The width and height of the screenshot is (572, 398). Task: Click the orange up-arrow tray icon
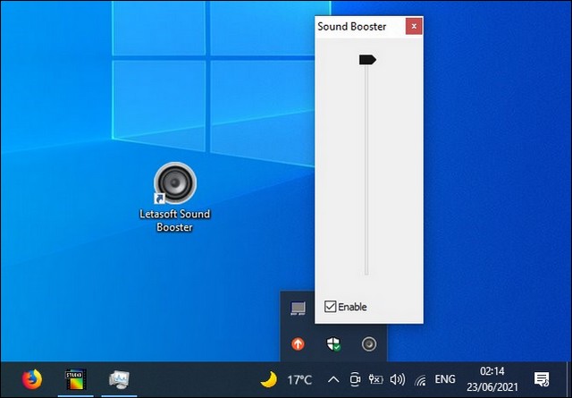point(298,344)
